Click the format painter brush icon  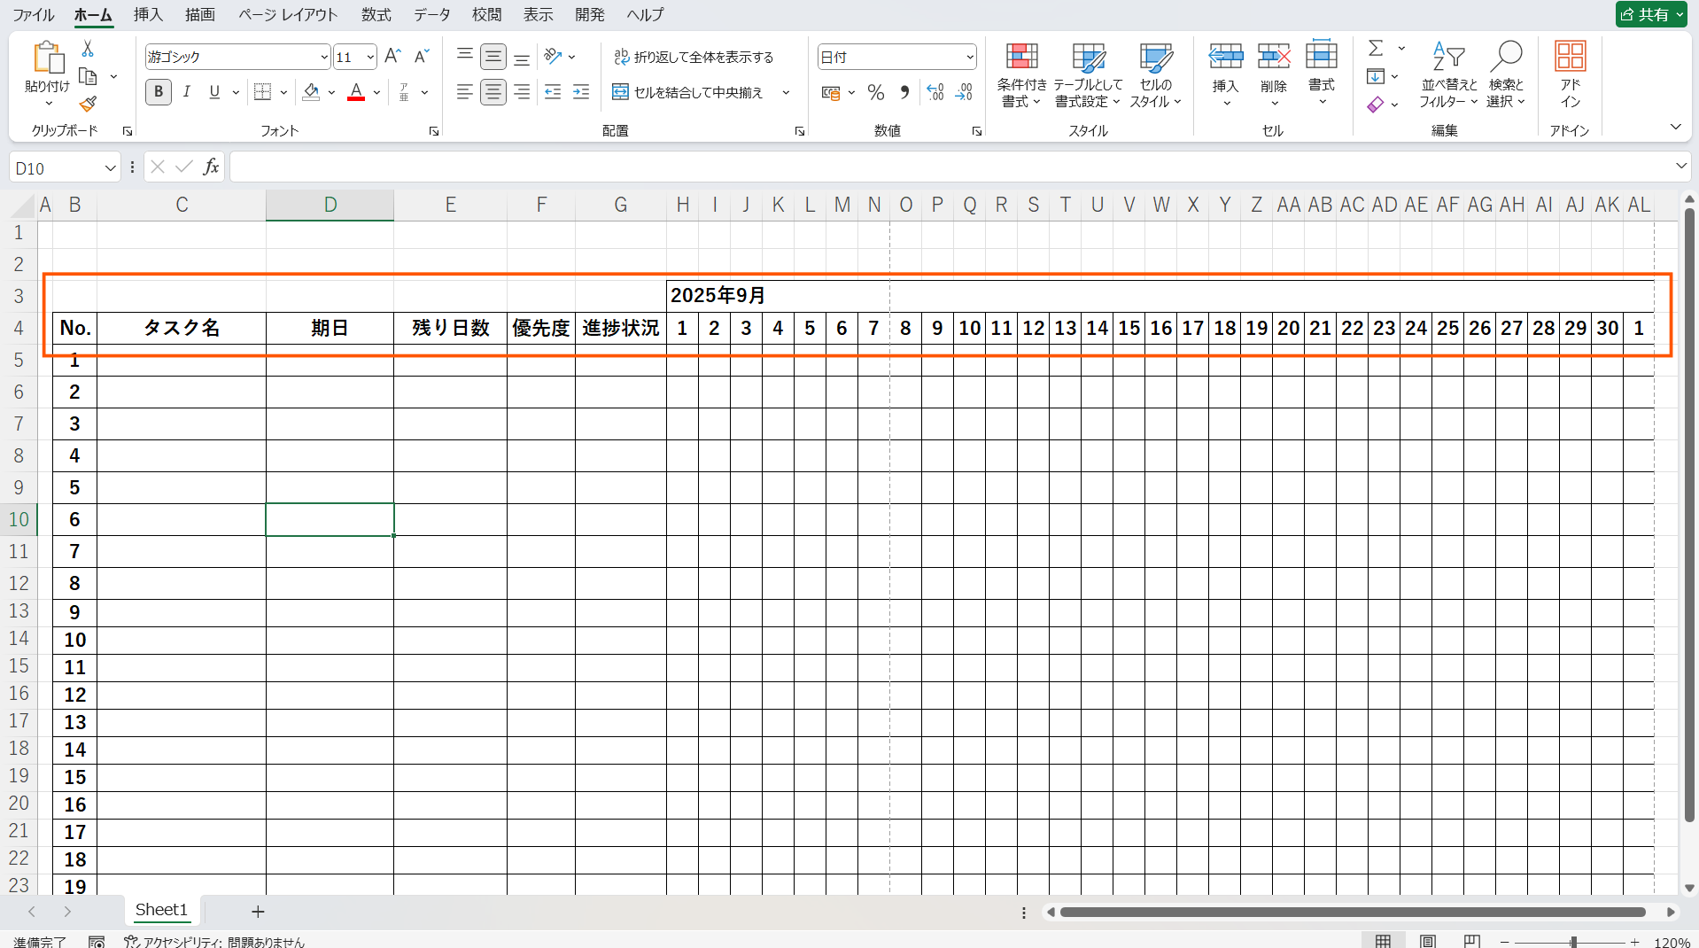pos(87,105)
